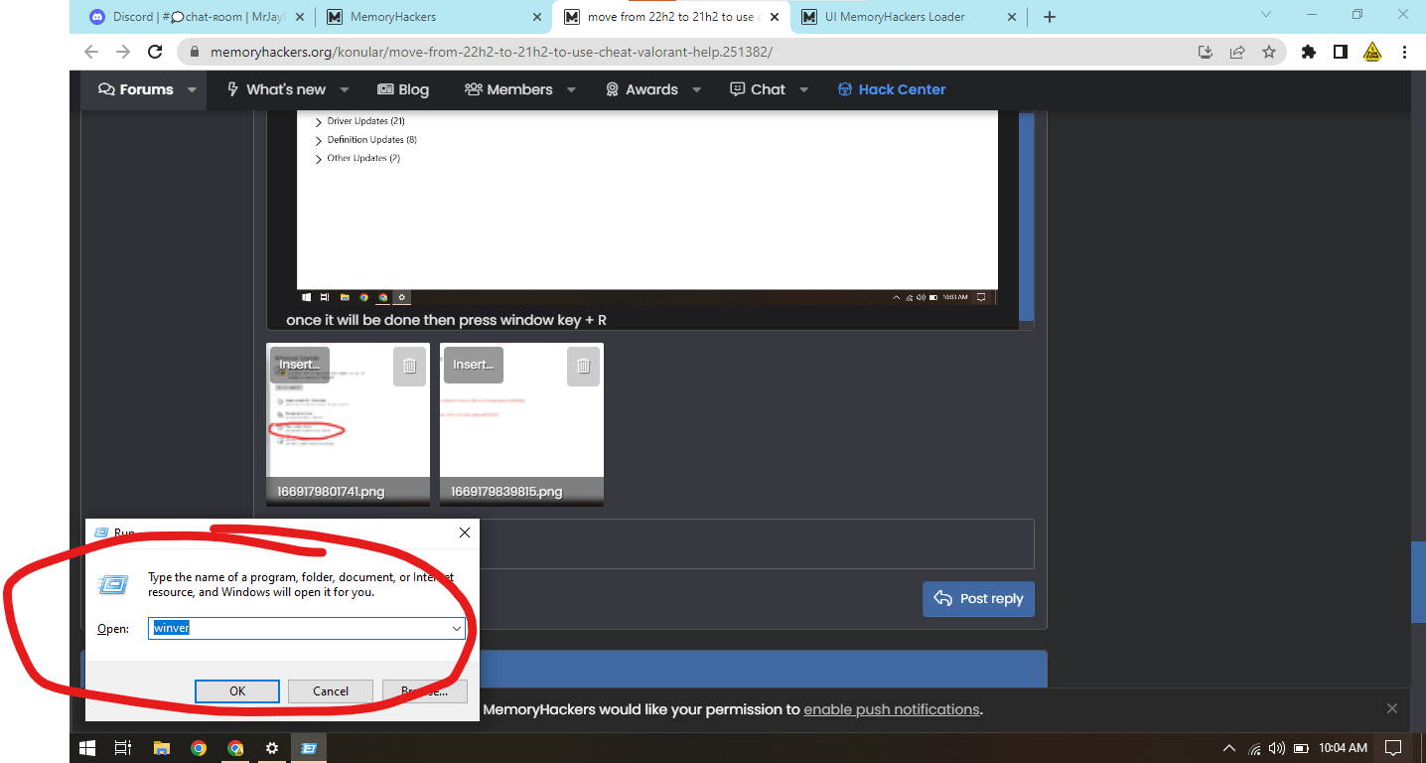The image size is (1426, 763).
Task: Close the Run dialog
Action: coord(464,533)
